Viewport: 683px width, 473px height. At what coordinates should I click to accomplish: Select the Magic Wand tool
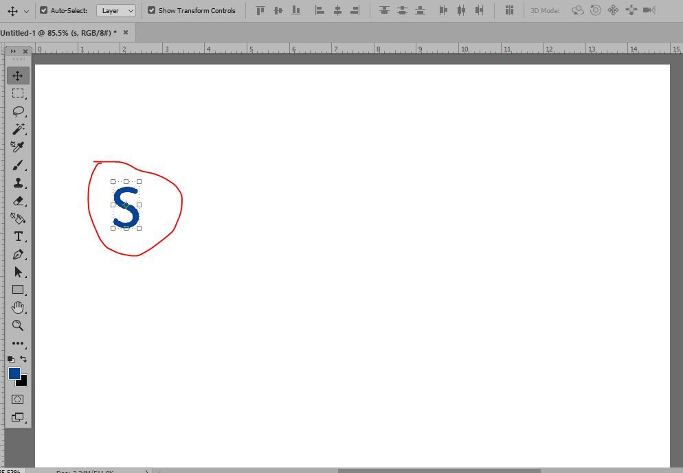coord(18,129)
